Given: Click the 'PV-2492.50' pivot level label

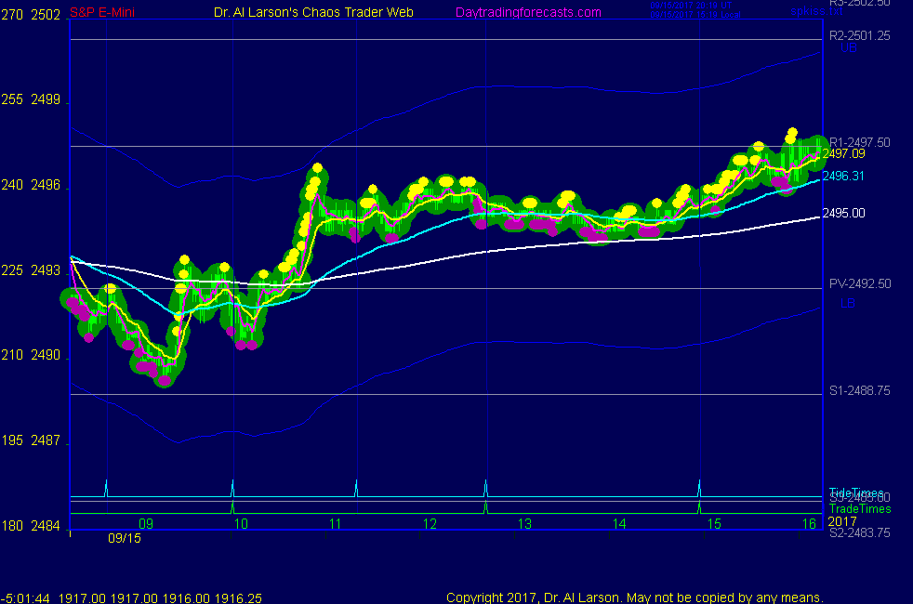Looking at the screenshot, I should pos(860,284).
